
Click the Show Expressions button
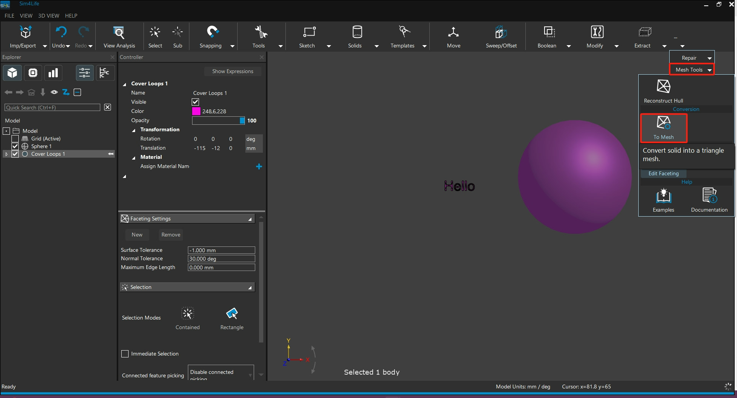coord(232,71)
